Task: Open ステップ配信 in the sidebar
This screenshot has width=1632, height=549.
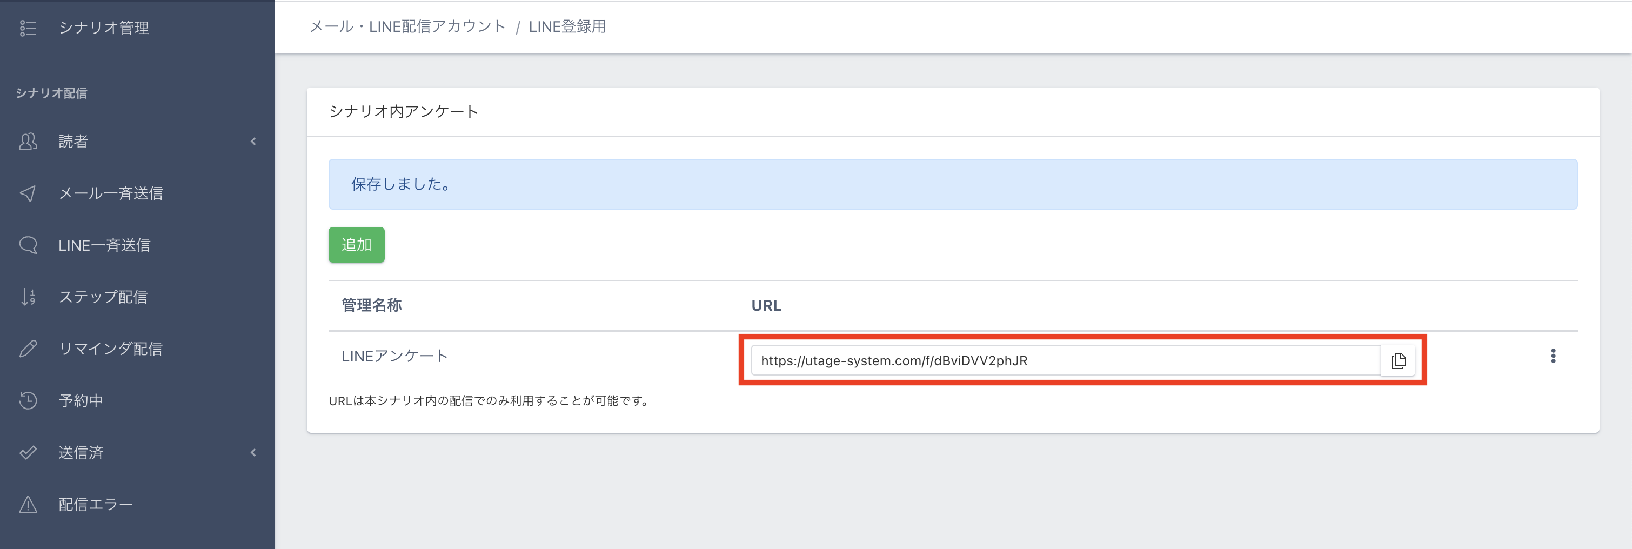Action: 103,297
